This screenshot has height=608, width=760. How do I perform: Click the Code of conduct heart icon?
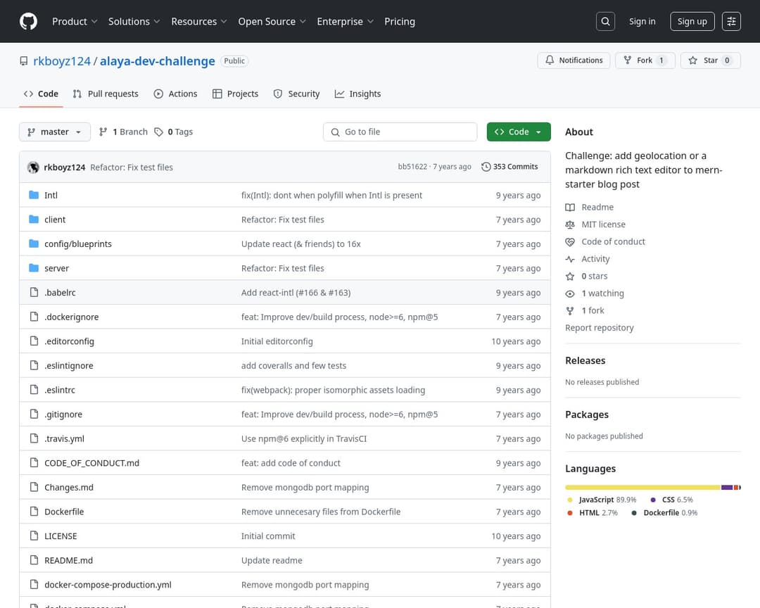[570, 242]
